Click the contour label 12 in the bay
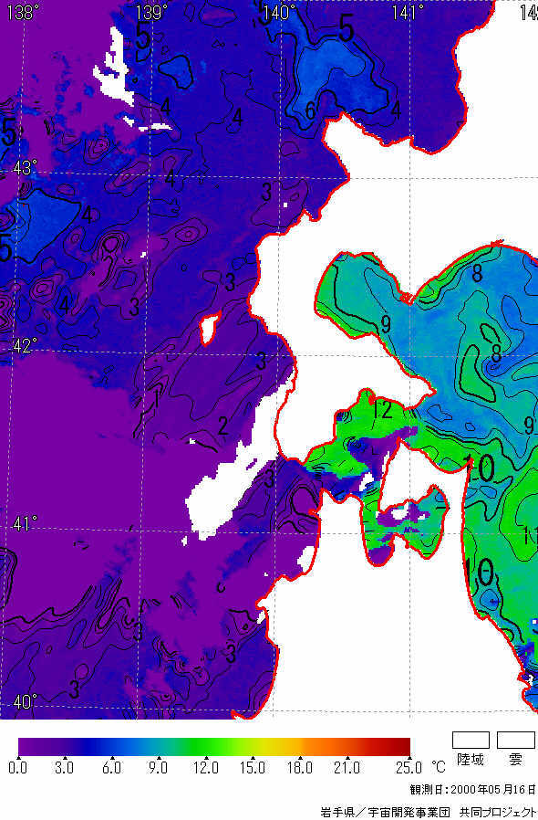This screenshot has width=538, height=820. (382, 410)
